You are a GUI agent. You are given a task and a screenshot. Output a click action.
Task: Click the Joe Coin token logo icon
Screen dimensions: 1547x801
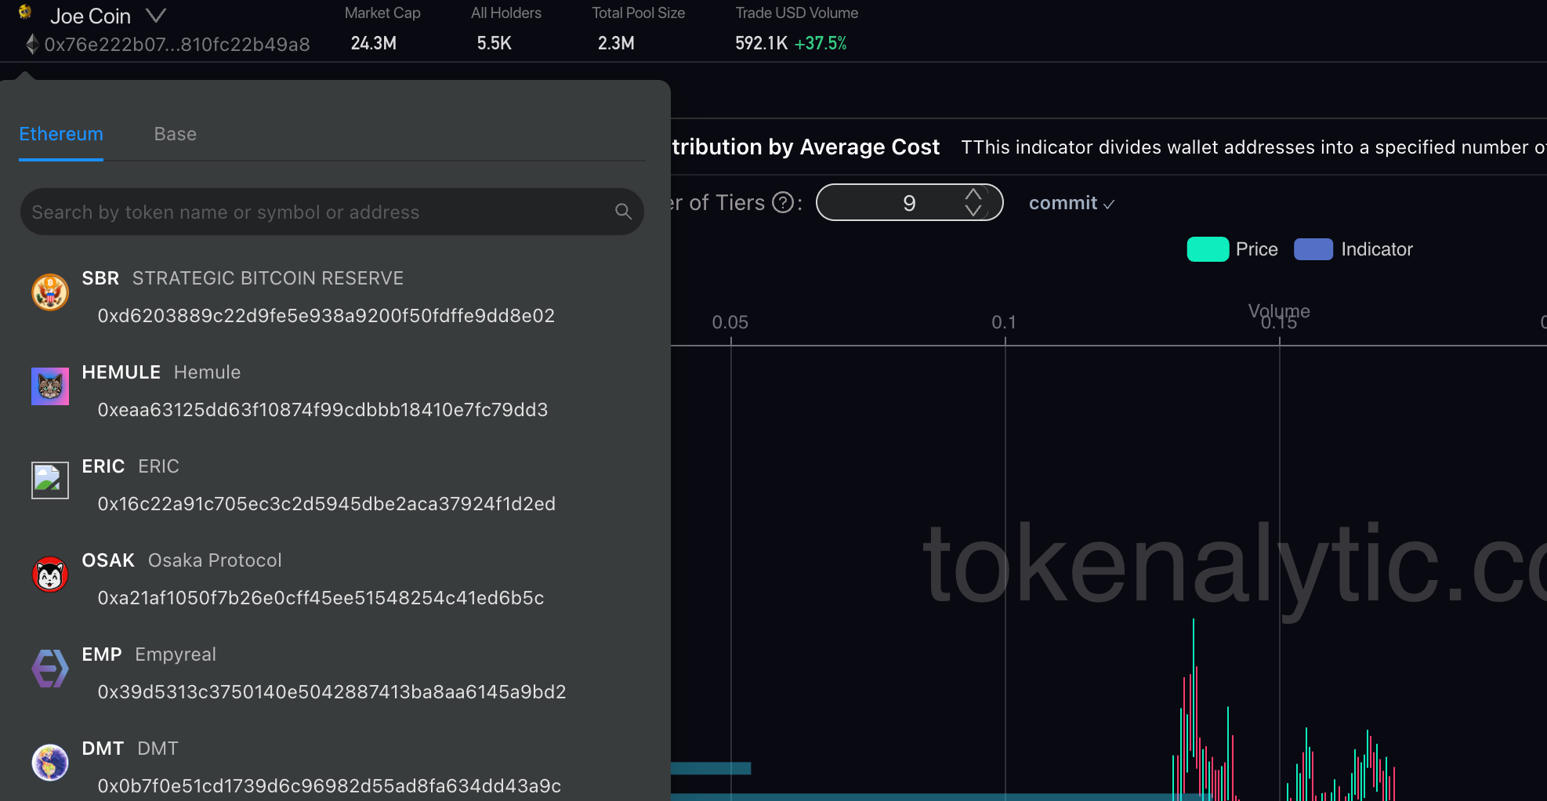pos(25,12)
